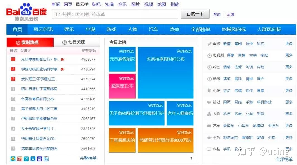Image resolution: width=297 pixels, height=165 pixels.
Task: Open the pink 武汉理工:不 tile
Action: tap(122, 86)
